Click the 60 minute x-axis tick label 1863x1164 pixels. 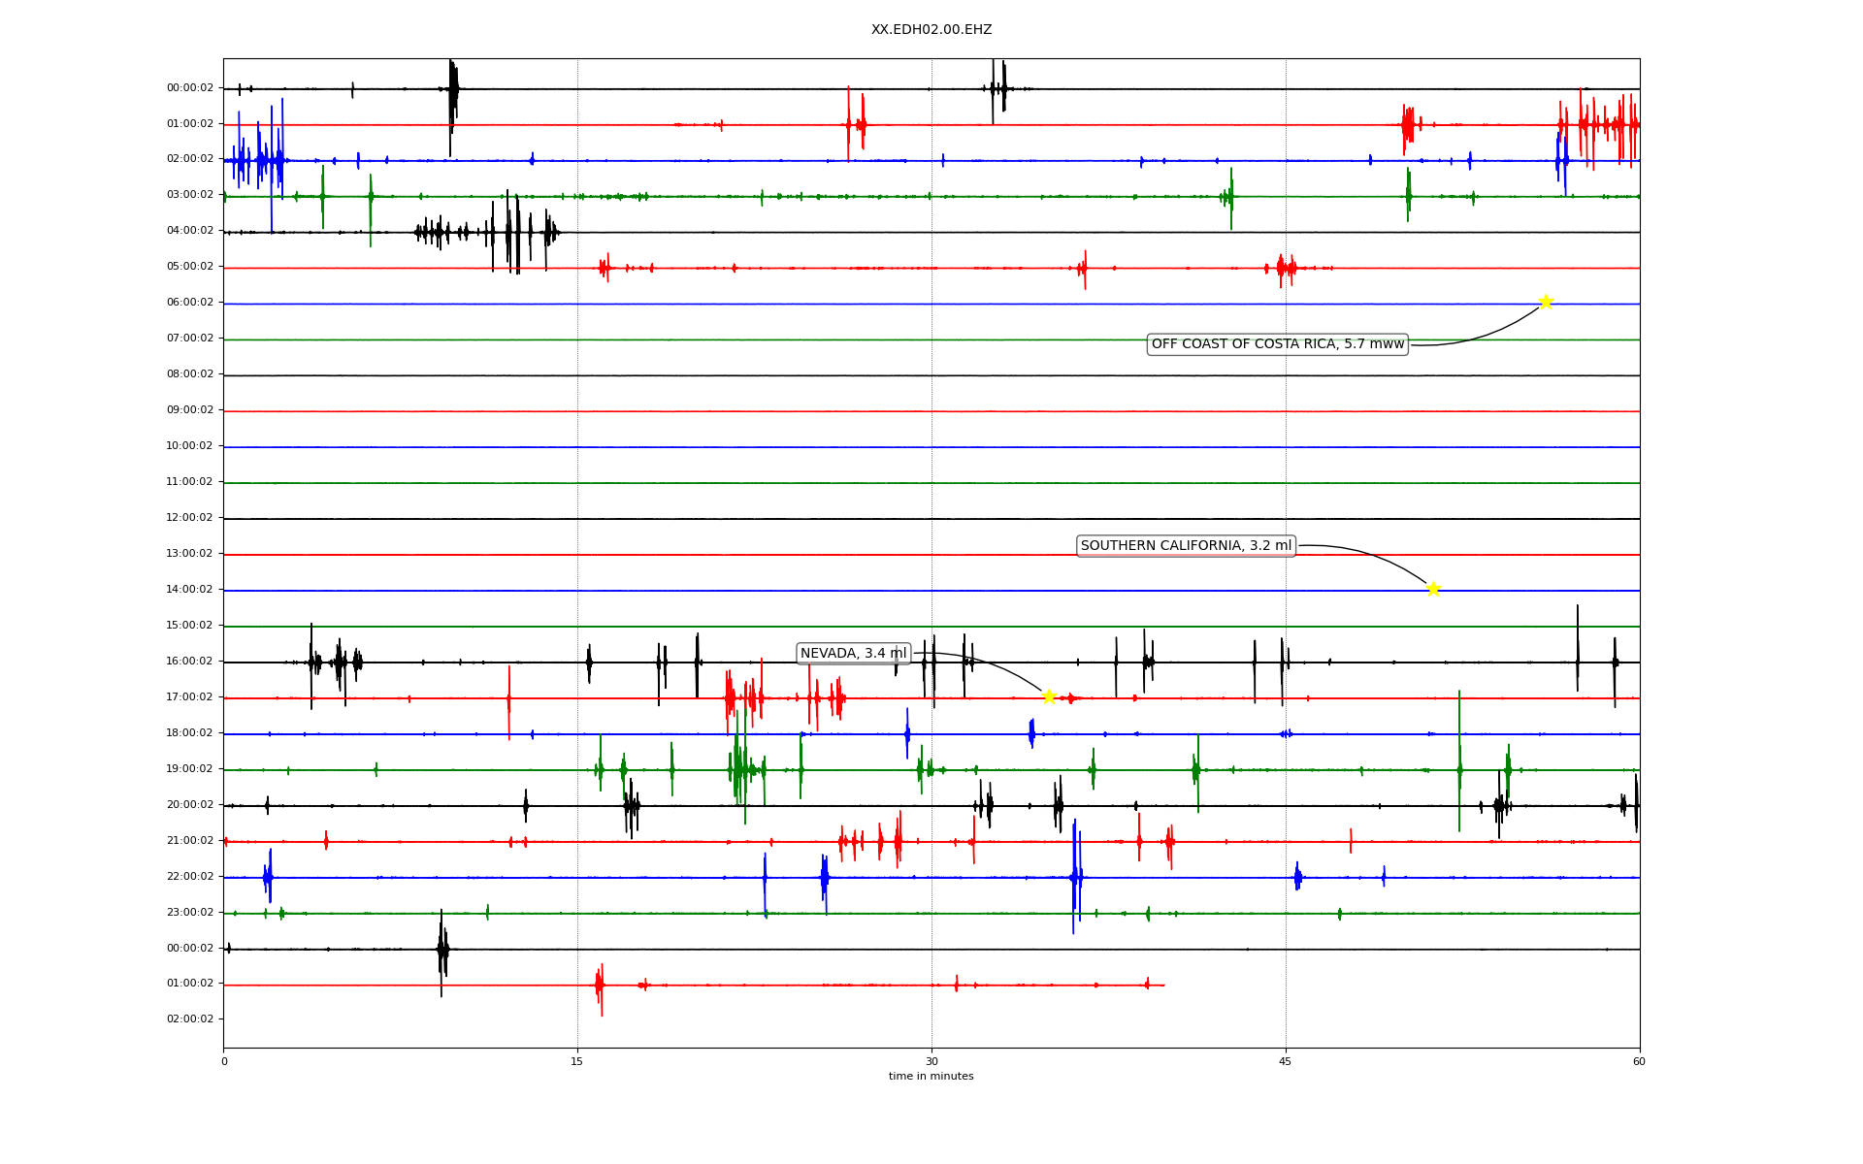(x=1639, y=1062)
